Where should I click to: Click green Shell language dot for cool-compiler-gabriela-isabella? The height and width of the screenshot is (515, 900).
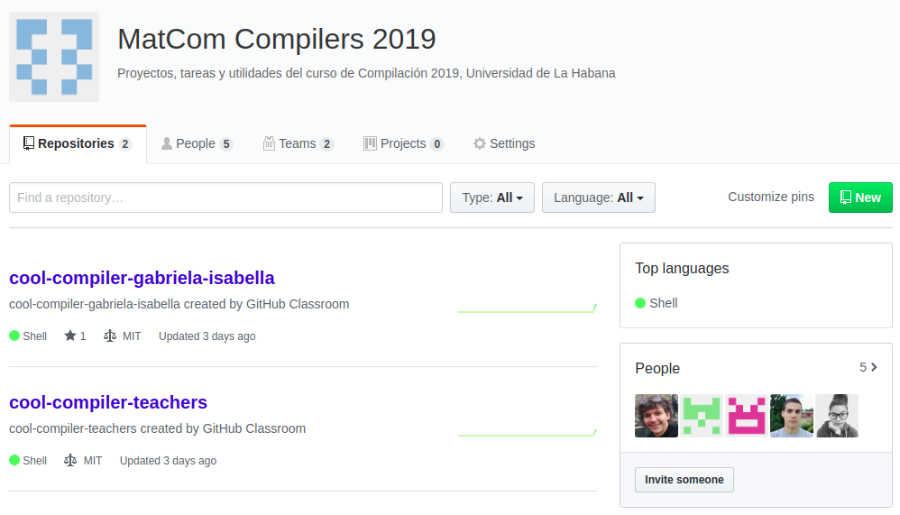pyautogui.click(x=14, y=336)
